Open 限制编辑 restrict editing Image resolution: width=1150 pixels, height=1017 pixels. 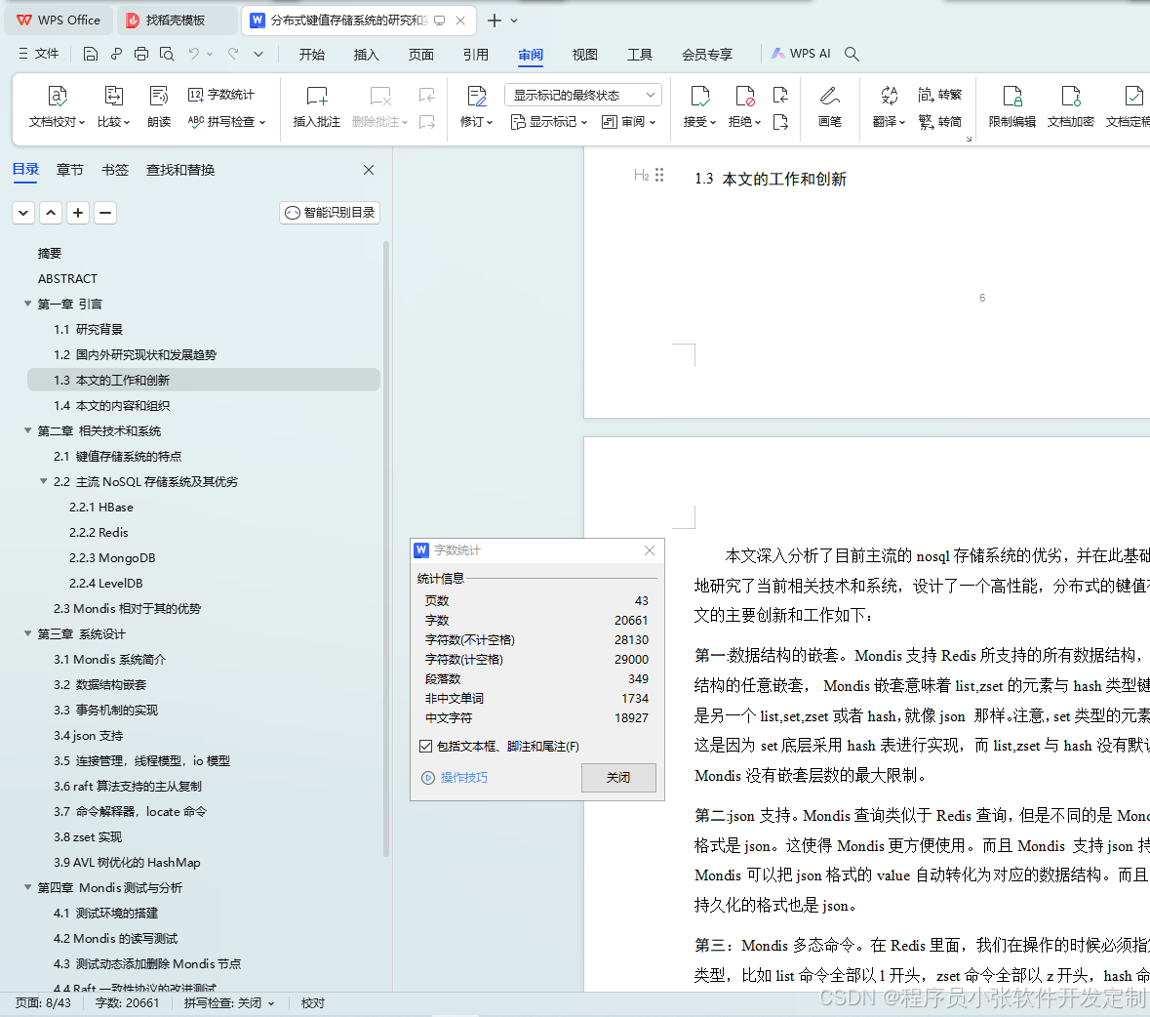(1012, 106)
